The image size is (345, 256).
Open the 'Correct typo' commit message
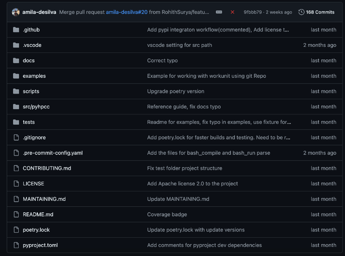tap(162, 61)
